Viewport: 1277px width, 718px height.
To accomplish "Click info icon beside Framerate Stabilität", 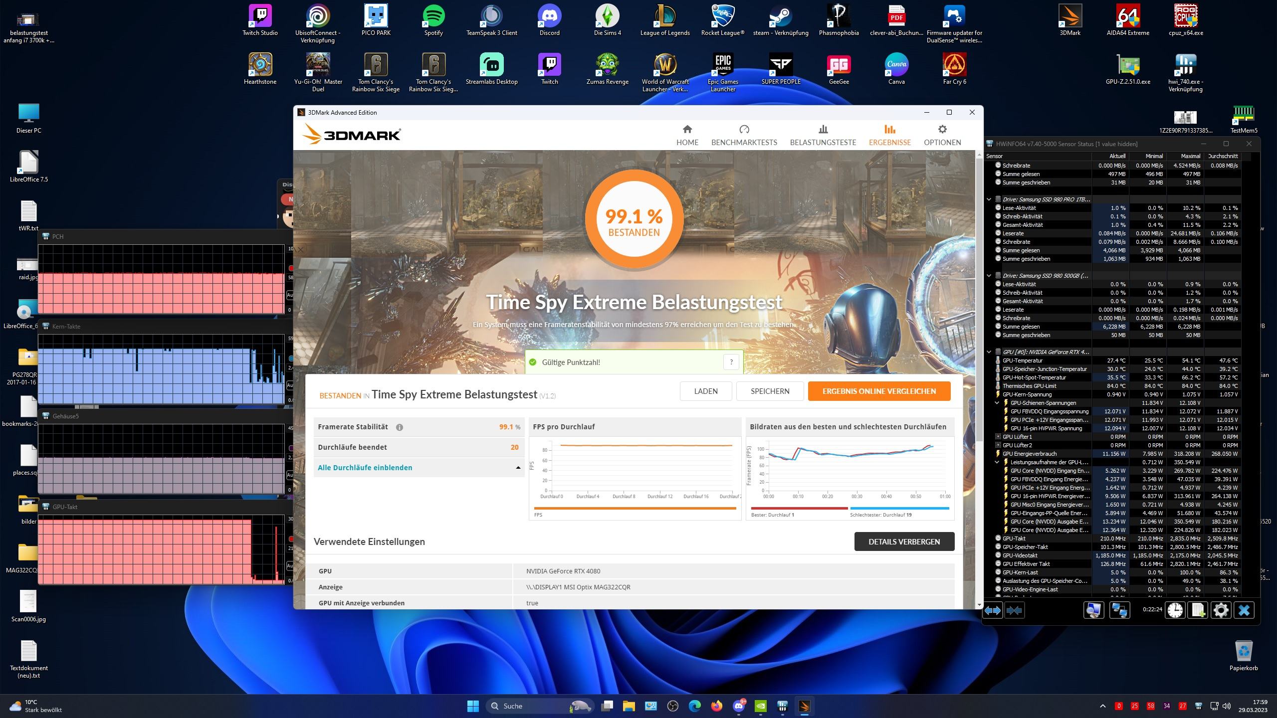I will point(399,427).
